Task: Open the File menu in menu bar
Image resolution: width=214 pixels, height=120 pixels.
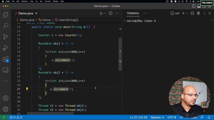Action: (13, 1)
